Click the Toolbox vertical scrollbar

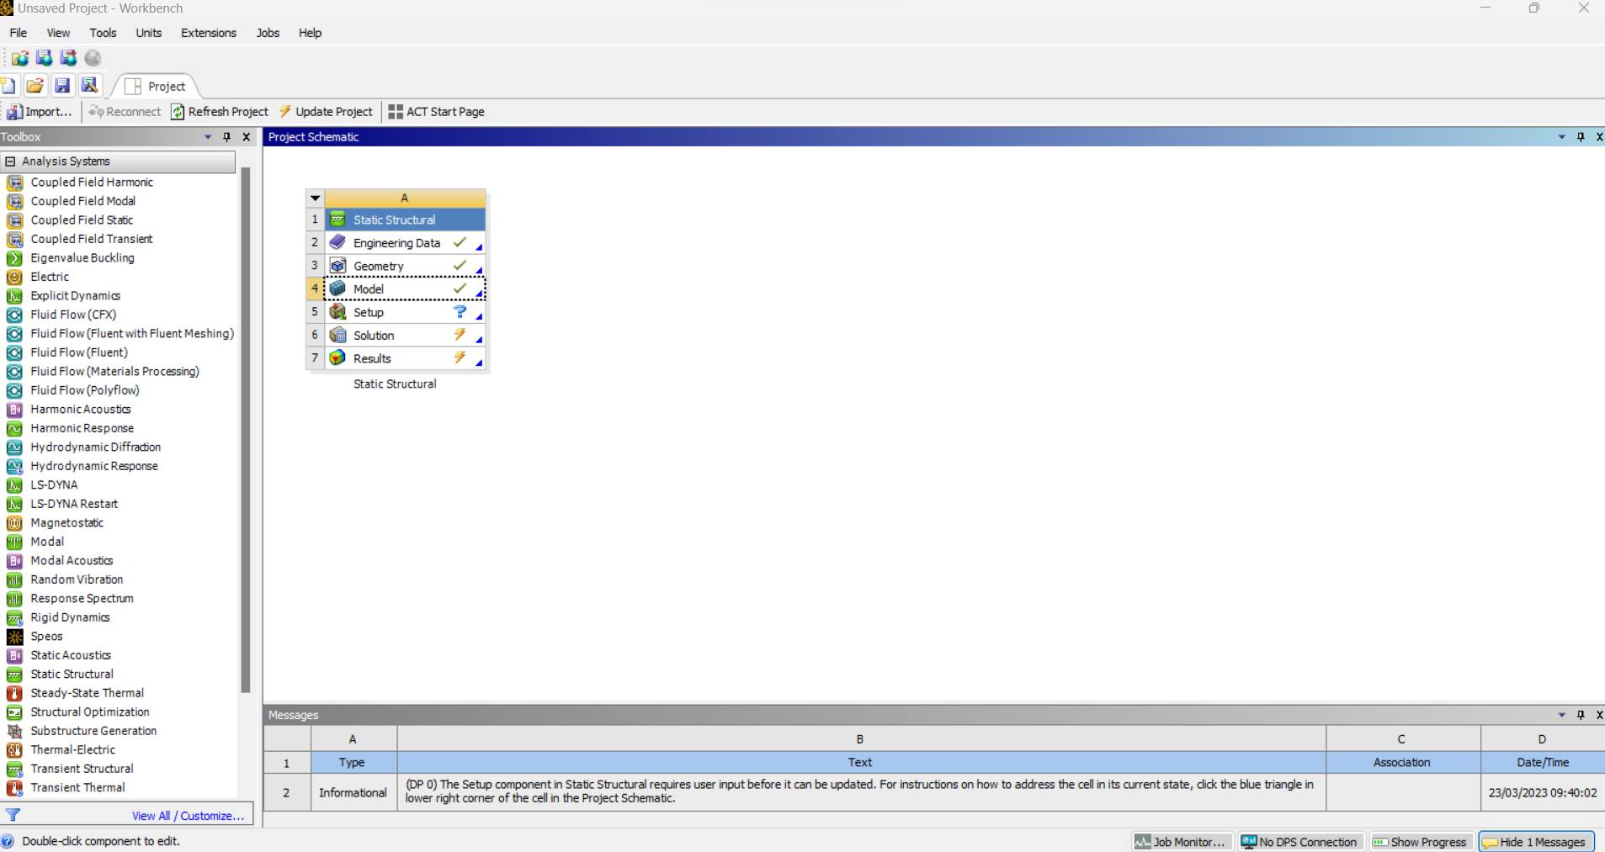(x=246, y=430)
